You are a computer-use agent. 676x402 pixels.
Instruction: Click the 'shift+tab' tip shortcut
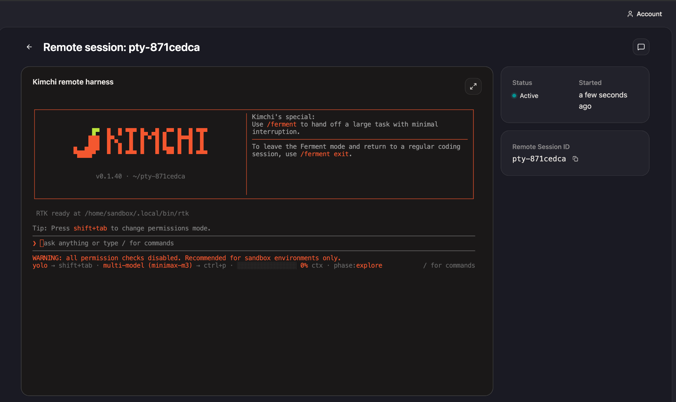(x=90, y=228)
